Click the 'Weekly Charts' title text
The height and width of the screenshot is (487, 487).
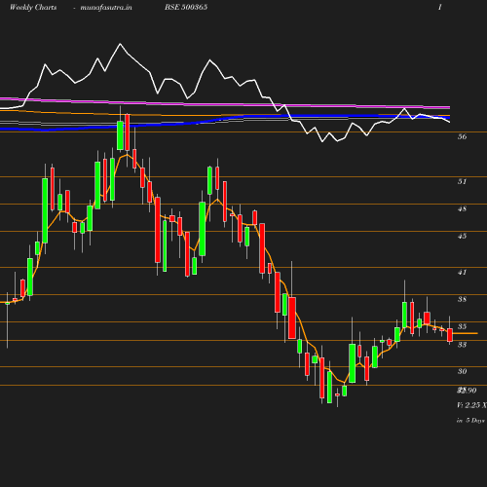(x=33, y=7)
